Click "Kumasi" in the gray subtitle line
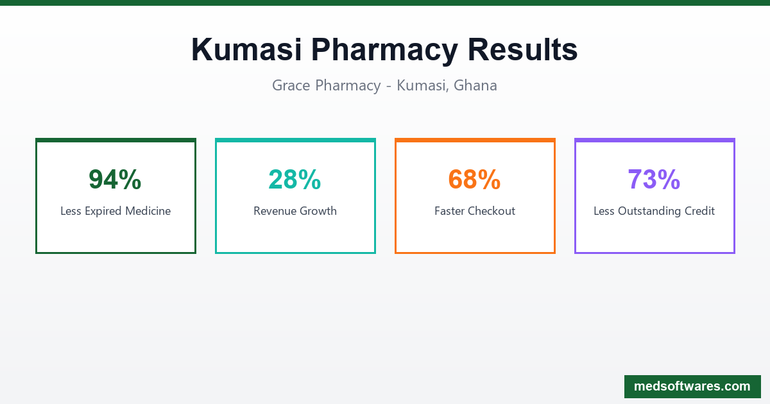Screen dimensions: 770x404 (420, 85)
